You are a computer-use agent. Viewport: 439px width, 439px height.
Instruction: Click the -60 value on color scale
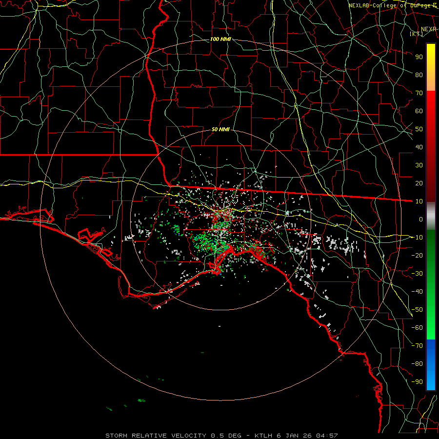point(417,328)
